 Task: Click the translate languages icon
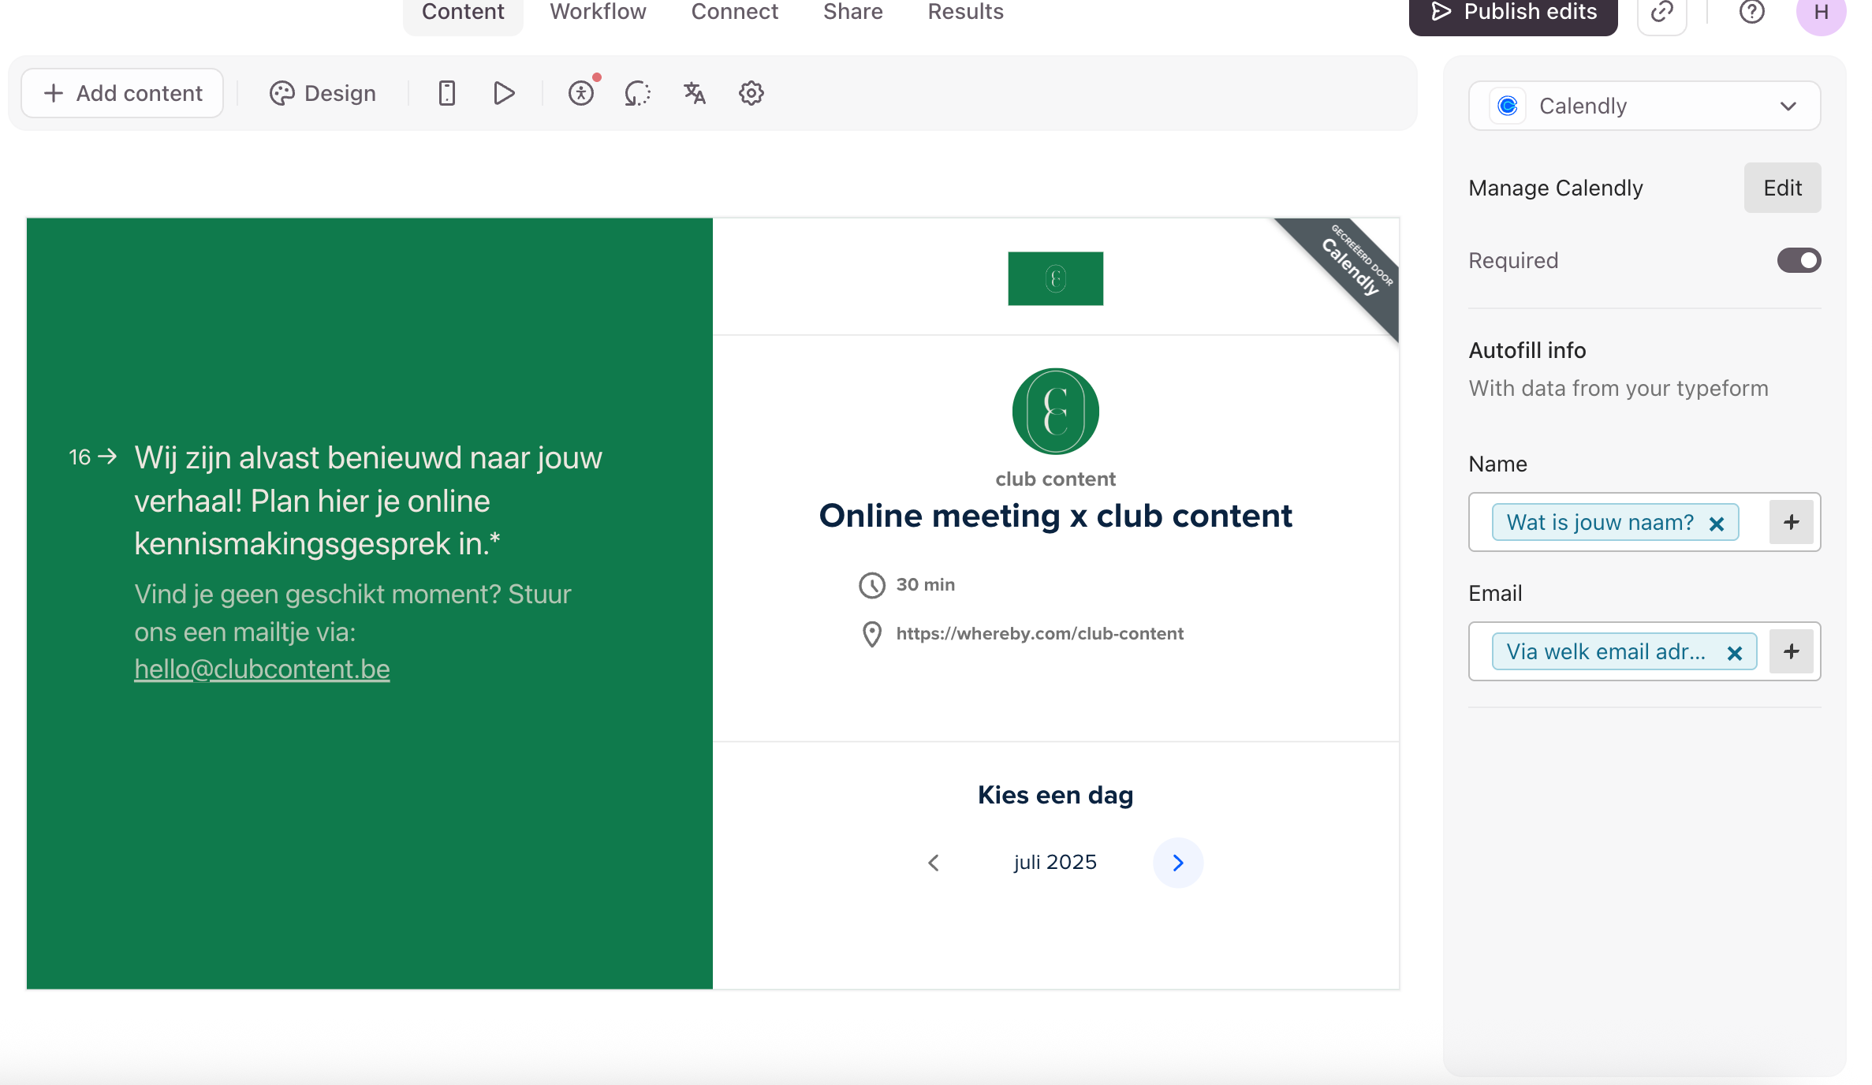(x=694, y=93)
